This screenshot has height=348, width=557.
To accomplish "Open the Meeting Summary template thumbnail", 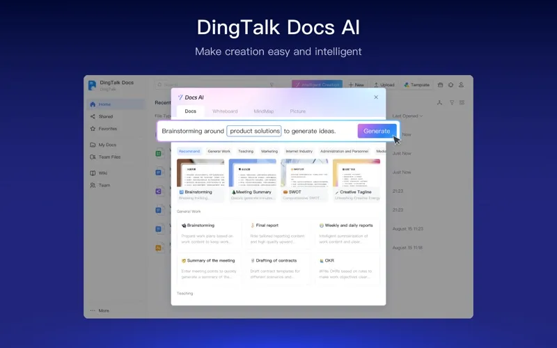I will click(253, 180).
